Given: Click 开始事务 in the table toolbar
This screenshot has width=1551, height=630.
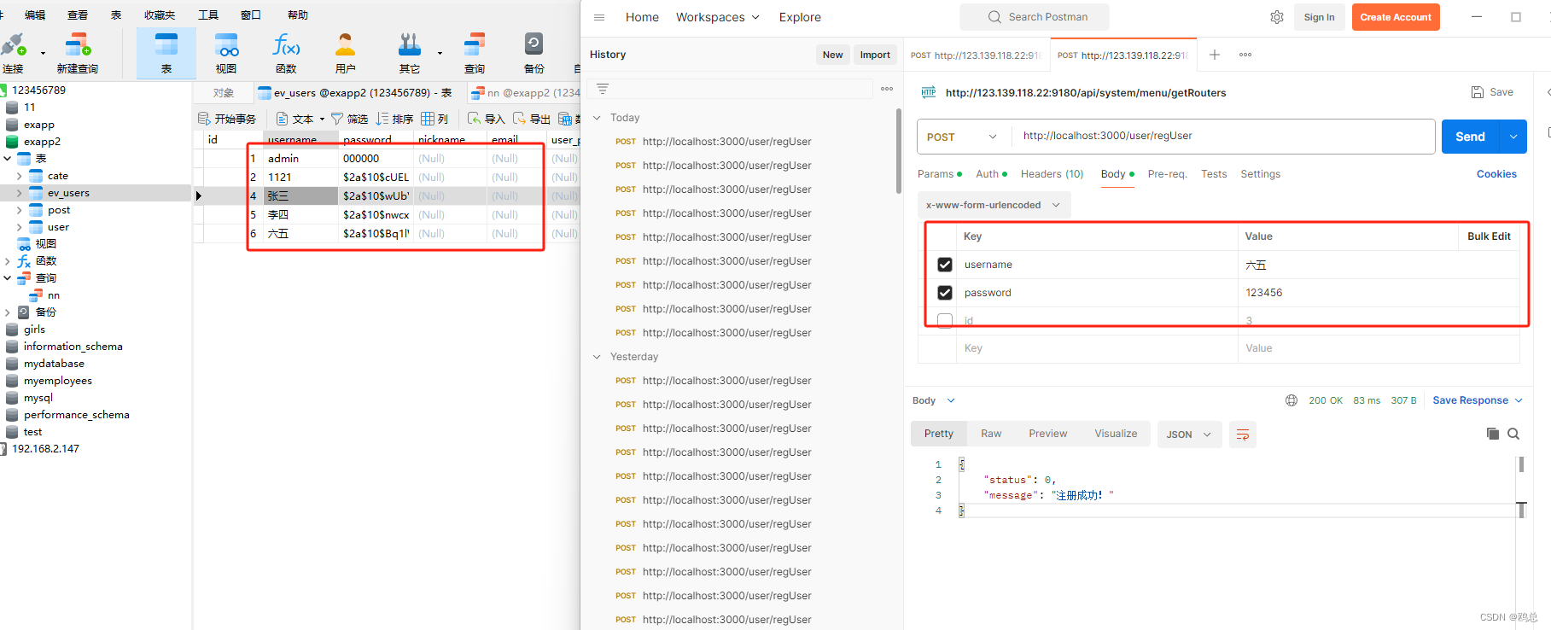Looking at the screenshot, I should (227, 119).
